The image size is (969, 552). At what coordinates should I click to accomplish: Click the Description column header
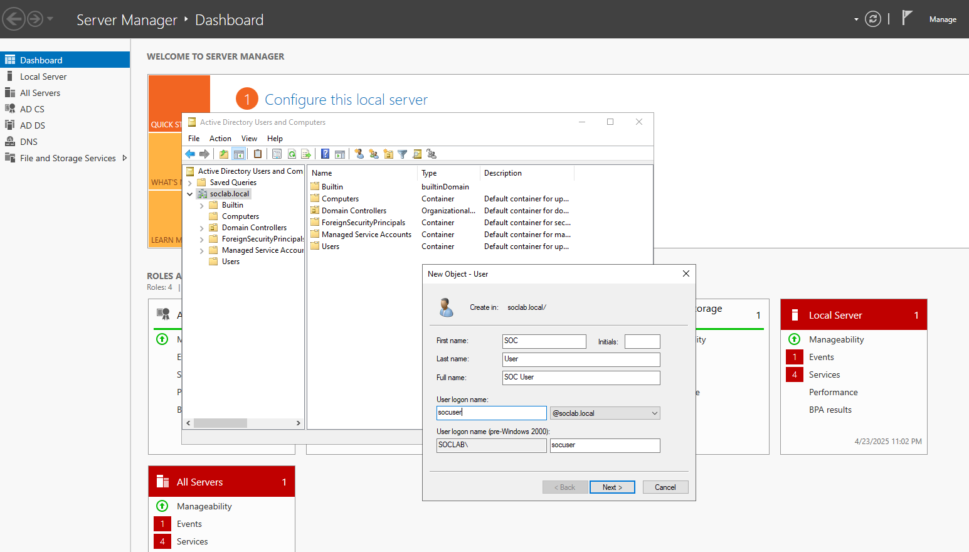click(x=527, y=173)
